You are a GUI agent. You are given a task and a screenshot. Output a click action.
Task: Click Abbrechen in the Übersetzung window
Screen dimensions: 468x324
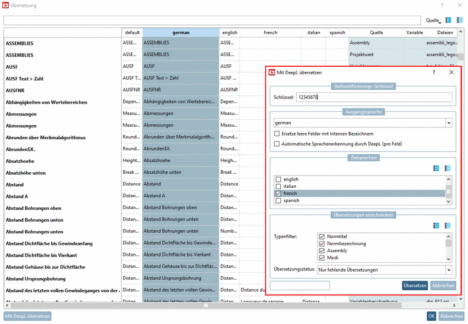(x=451, y=316)
